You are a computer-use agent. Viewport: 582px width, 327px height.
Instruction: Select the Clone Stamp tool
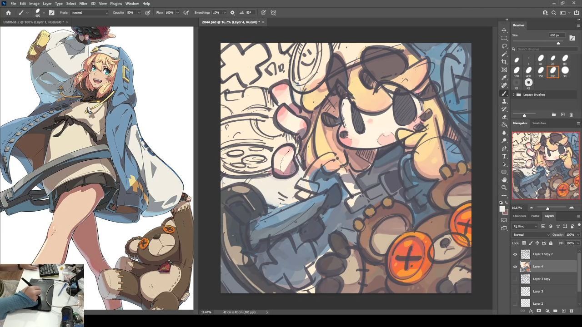tap(504, 101)
